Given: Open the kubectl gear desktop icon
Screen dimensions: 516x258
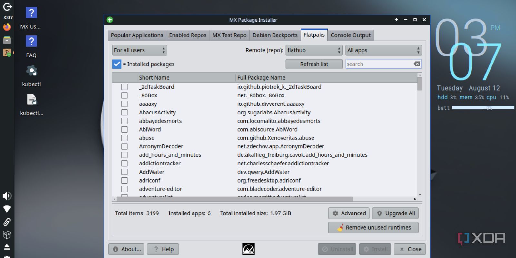Looking at the screenshot, I should pyautogui.click(x=31, y=76).
